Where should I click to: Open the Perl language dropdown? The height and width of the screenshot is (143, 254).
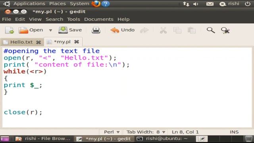[x=112, y=132]
